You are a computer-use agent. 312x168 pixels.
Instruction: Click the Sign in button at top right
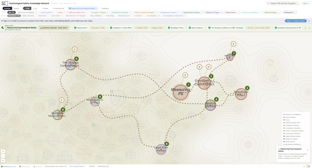tap(305, 3)
